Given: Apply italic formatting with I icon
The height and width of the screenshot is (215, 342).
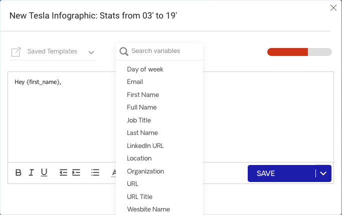Looking at the screenshot, I should pos(31,172).
